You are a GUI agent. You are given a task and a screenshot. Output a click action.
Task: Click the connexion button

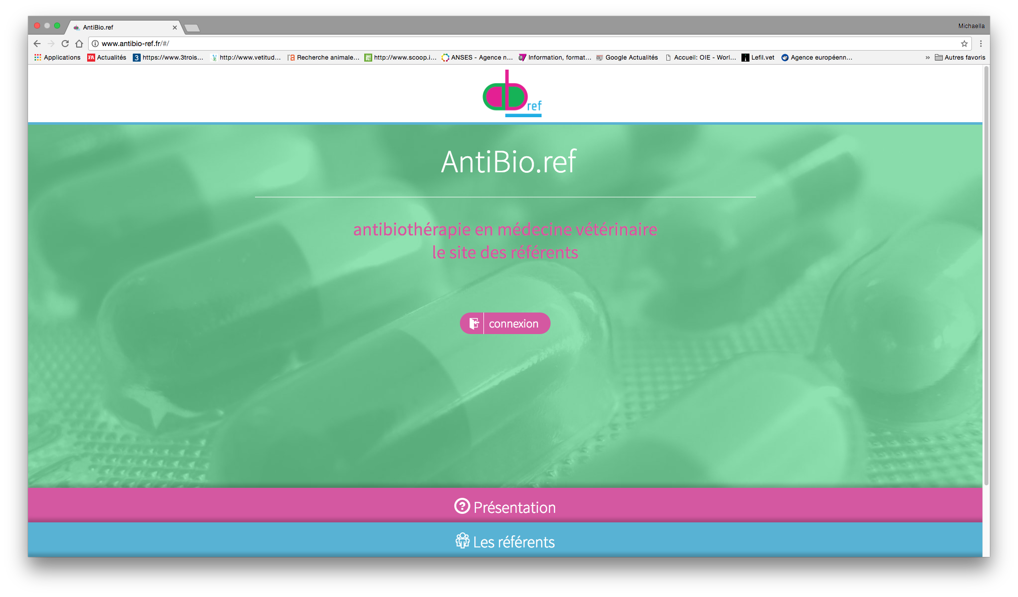point(505,324)
